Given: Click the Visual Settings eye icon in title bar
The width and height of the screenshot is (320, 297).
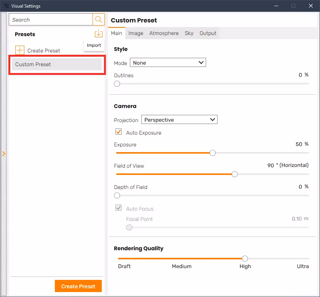Looking at the screenshot, I should coord(6,6).
